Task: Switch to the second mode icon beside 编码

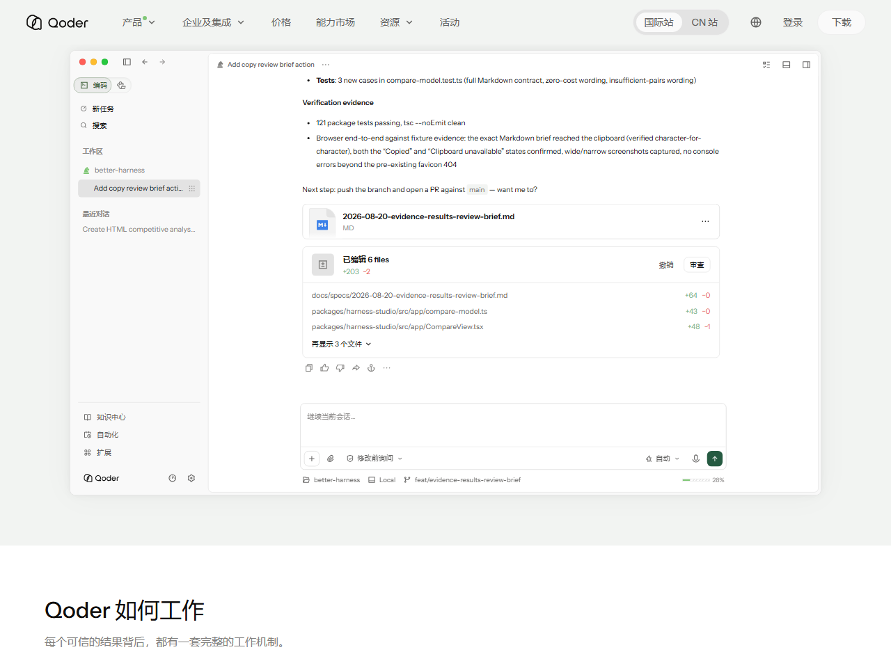Action: 121,85
